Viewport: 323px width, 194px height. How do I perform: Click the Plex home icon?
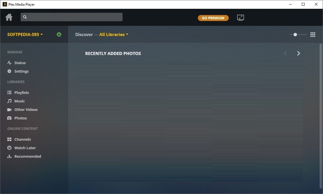(9, 17)
